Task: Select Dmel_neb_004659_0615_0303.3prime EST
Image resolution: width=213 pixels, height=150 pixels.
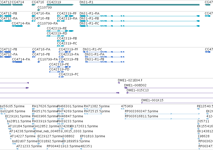Action: point(35,134)
